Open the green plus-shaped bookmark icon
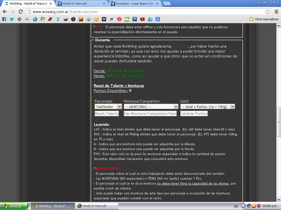Screen dimensions: 281x210 pos(19,19)
